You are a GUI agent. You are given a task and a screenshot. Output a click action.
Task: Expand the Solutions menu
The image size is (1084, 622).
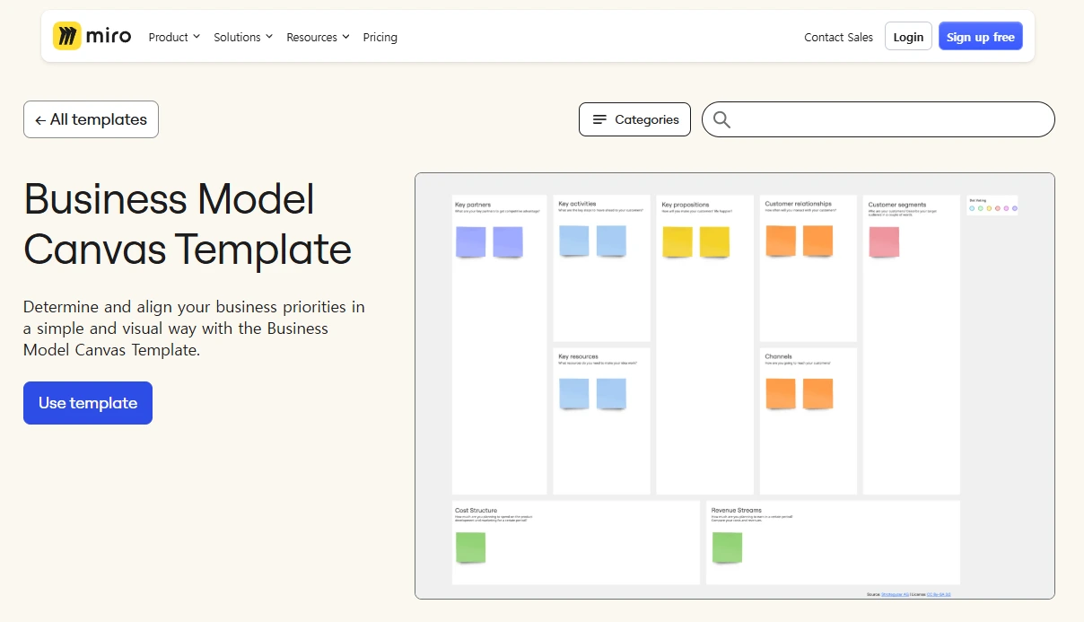[x=243, y=37]
